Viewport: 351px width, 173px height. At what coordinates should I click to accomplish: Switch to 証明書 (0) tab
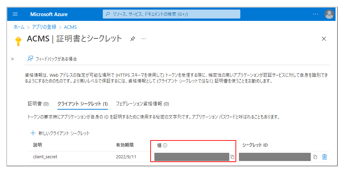click(x=38, y=104)
